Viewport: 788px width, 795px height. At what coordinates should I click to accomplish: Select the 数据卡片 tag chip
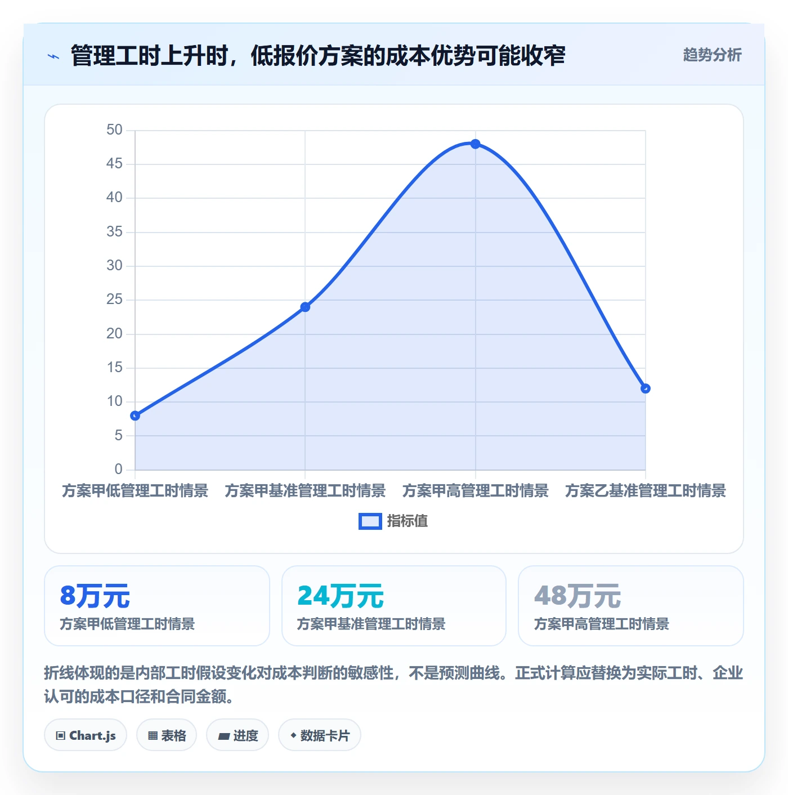pyautogui.click(x=320, y=735)
